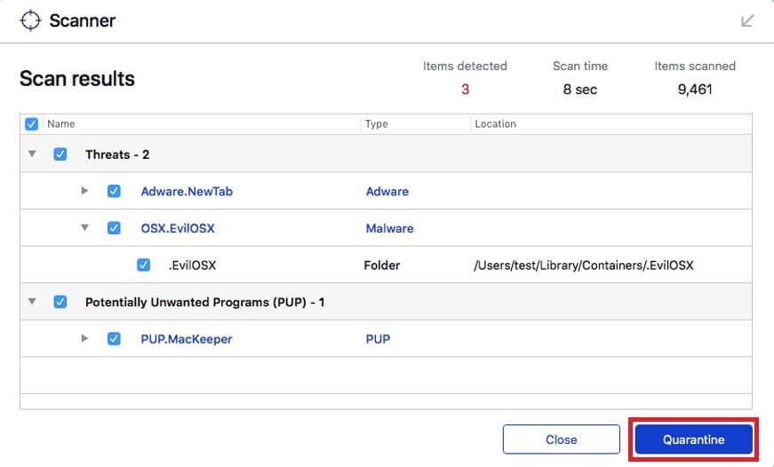Uncheck the OSX.EvilOSX checkbox
This screenshot has width=774, height=467.
tap(114, 228)
